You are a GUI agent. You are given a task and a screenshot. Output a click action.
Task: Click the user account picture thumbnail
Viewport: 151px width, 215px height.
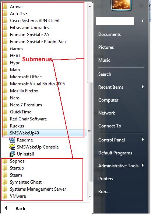click(121, 5)
